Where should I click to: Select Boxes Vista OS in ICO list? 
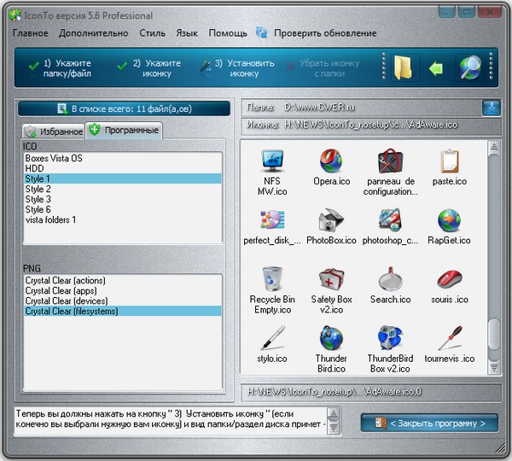[x=55, y=159]
